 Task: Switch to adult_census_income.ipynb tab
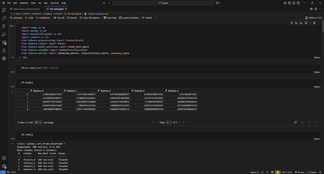pyautogui.click(x=25, y=9)
